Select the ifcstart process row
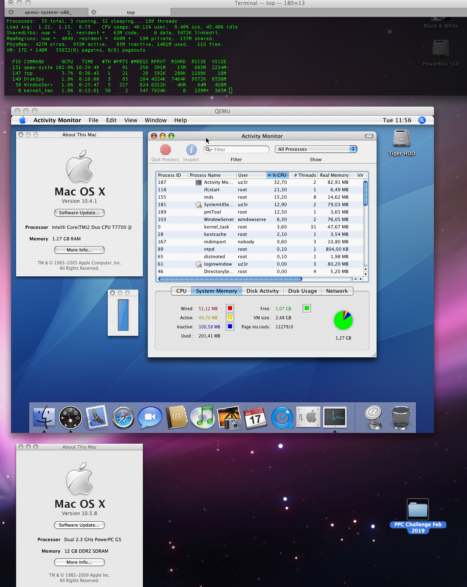 coord(260,190)
